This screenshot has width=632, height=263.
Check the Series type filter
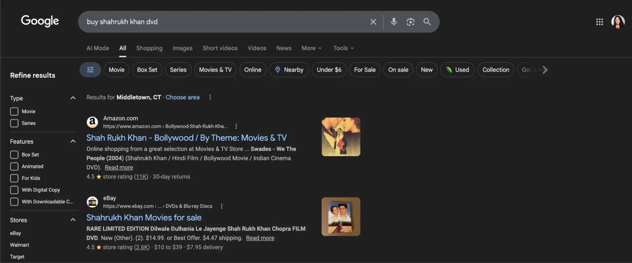pyautogui.click(x=14, y=123)
